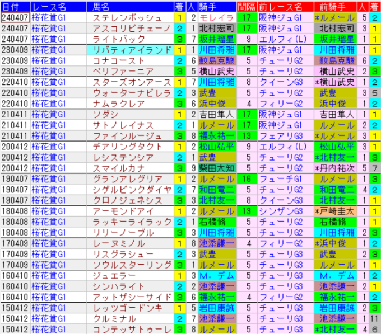Click the 馬名 column header
Image resolution: width=381 pixels, height=334 pixels.
click(131, 7)
